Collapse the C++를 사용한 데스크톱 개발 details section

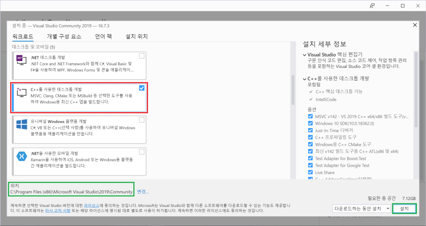tap(304, 79)
